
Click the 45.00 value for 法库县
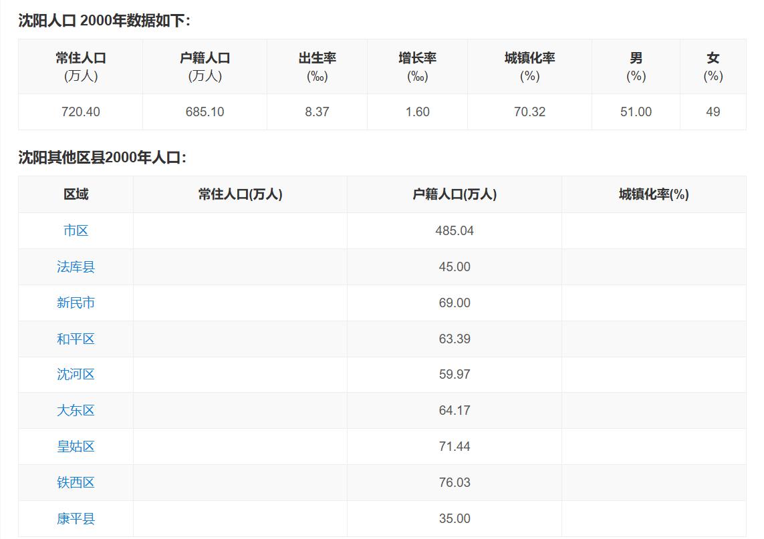pos(455,266)
